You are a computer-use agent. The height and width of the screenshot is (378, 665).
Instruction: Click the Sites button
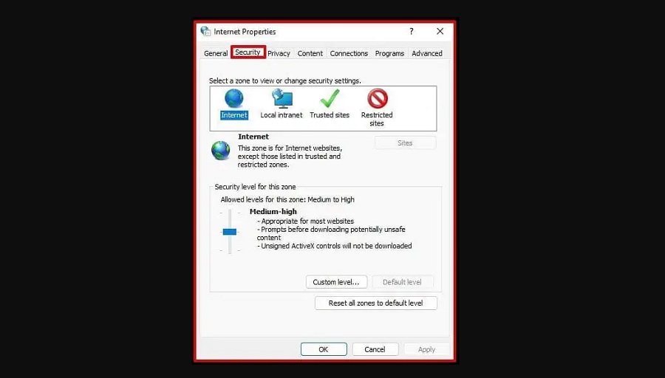(405, 142)
